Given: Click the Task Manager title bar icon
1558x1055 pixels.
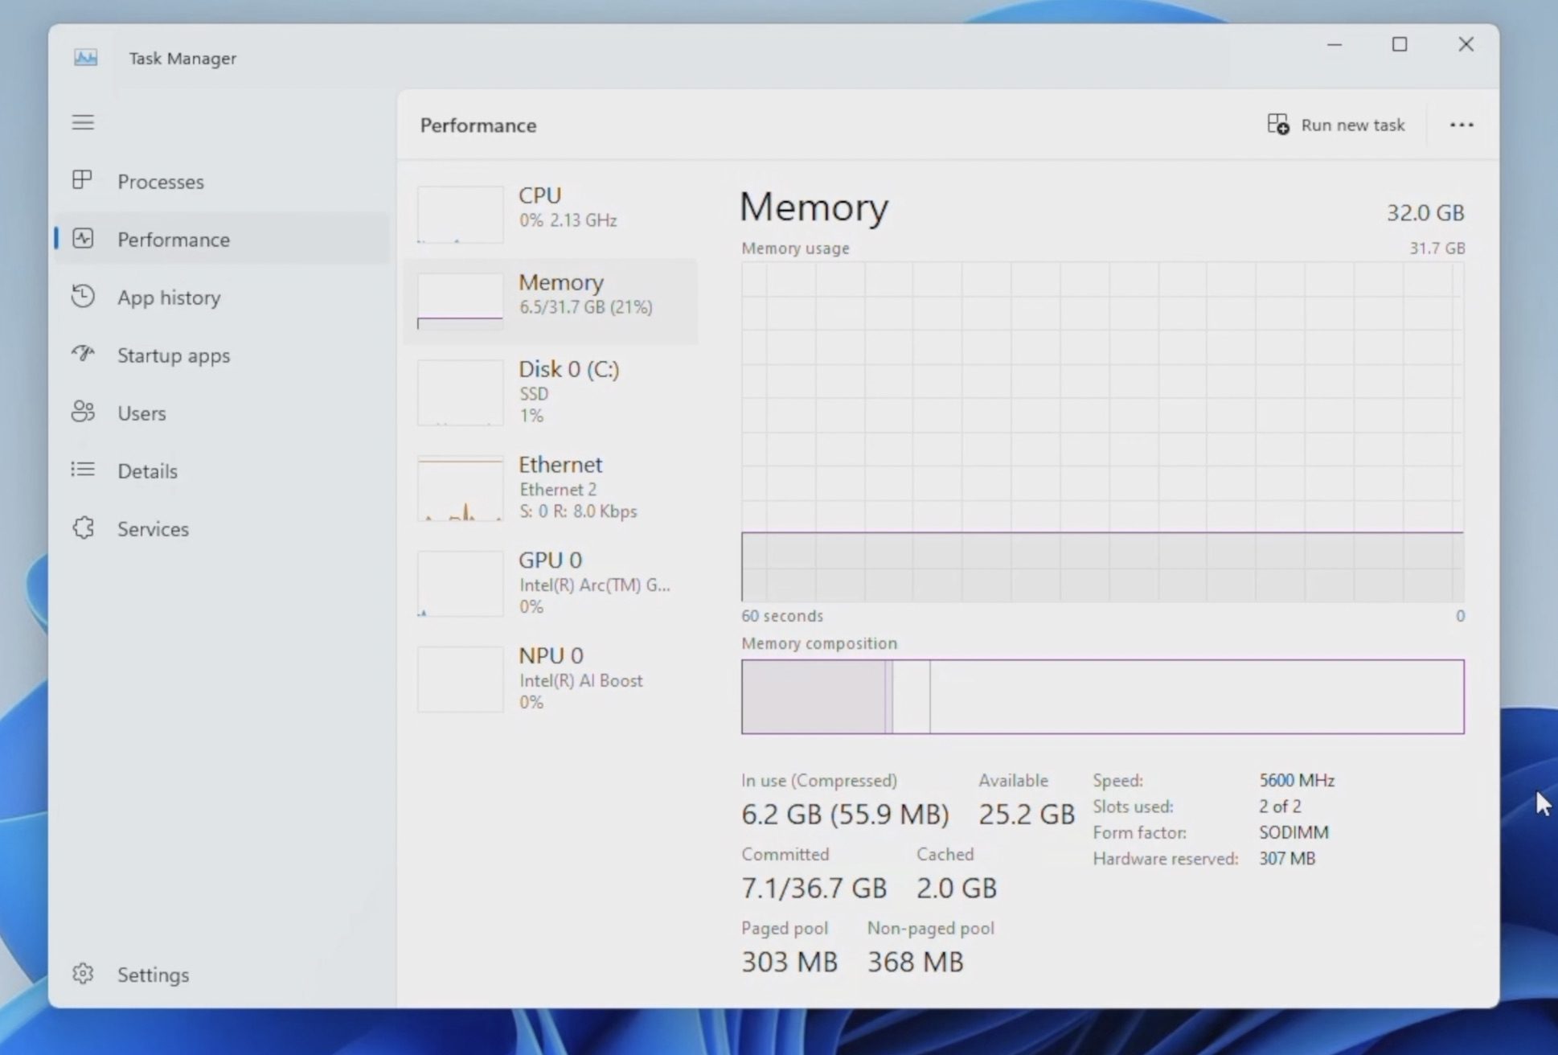Looking at the screenshot, I should coord(86,58).
